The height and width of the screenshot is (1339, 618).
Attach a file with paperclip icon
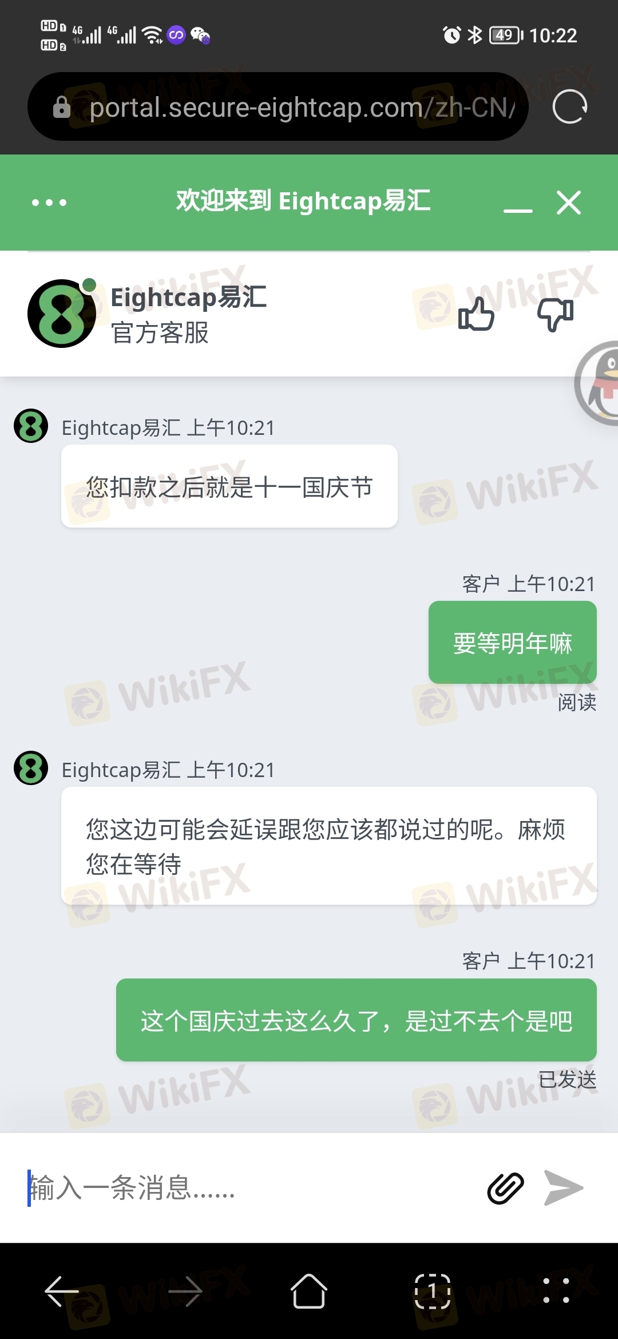click(505, 1188)
